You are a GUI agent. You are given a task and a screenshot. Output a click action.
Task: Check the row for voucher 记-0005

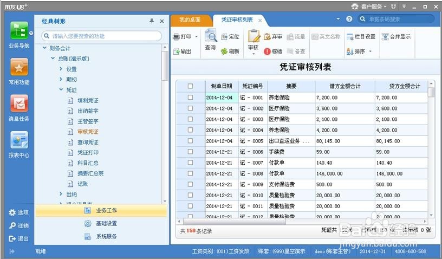(190, 141)
